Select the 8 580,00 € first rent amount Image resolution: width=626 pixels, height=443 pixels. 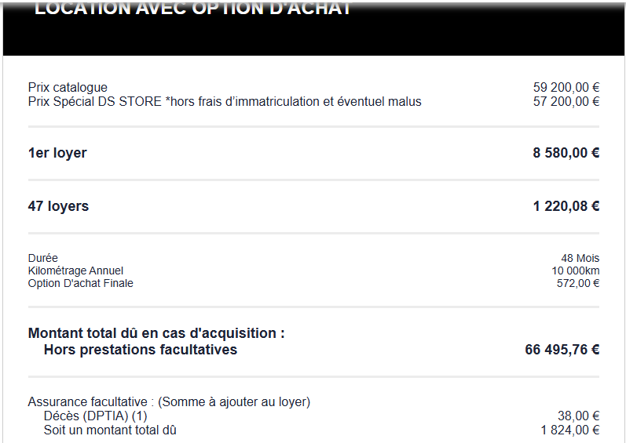(566, 153)
